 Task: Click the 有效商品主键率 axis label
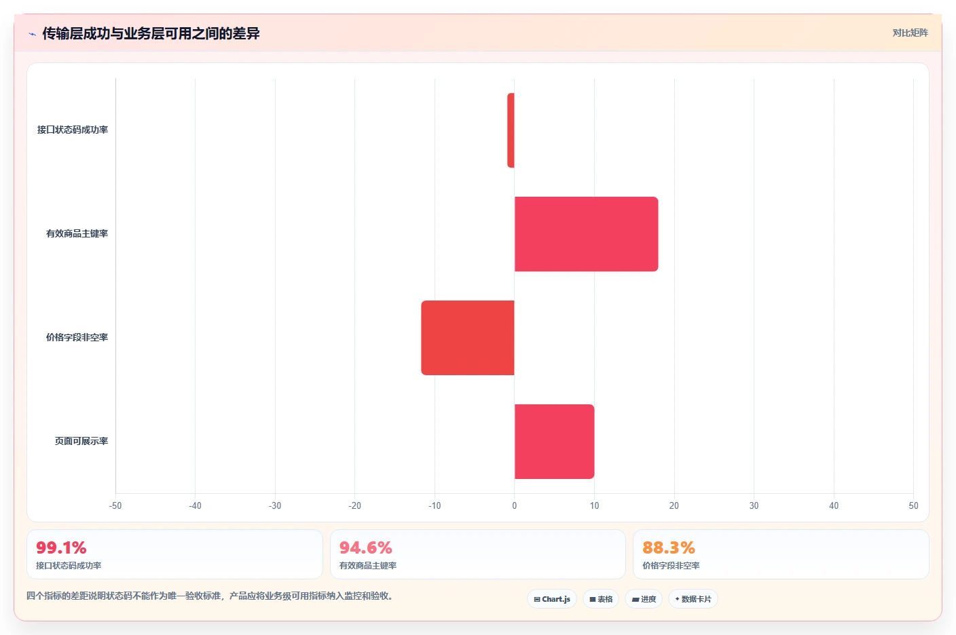[x=77, y=233]
